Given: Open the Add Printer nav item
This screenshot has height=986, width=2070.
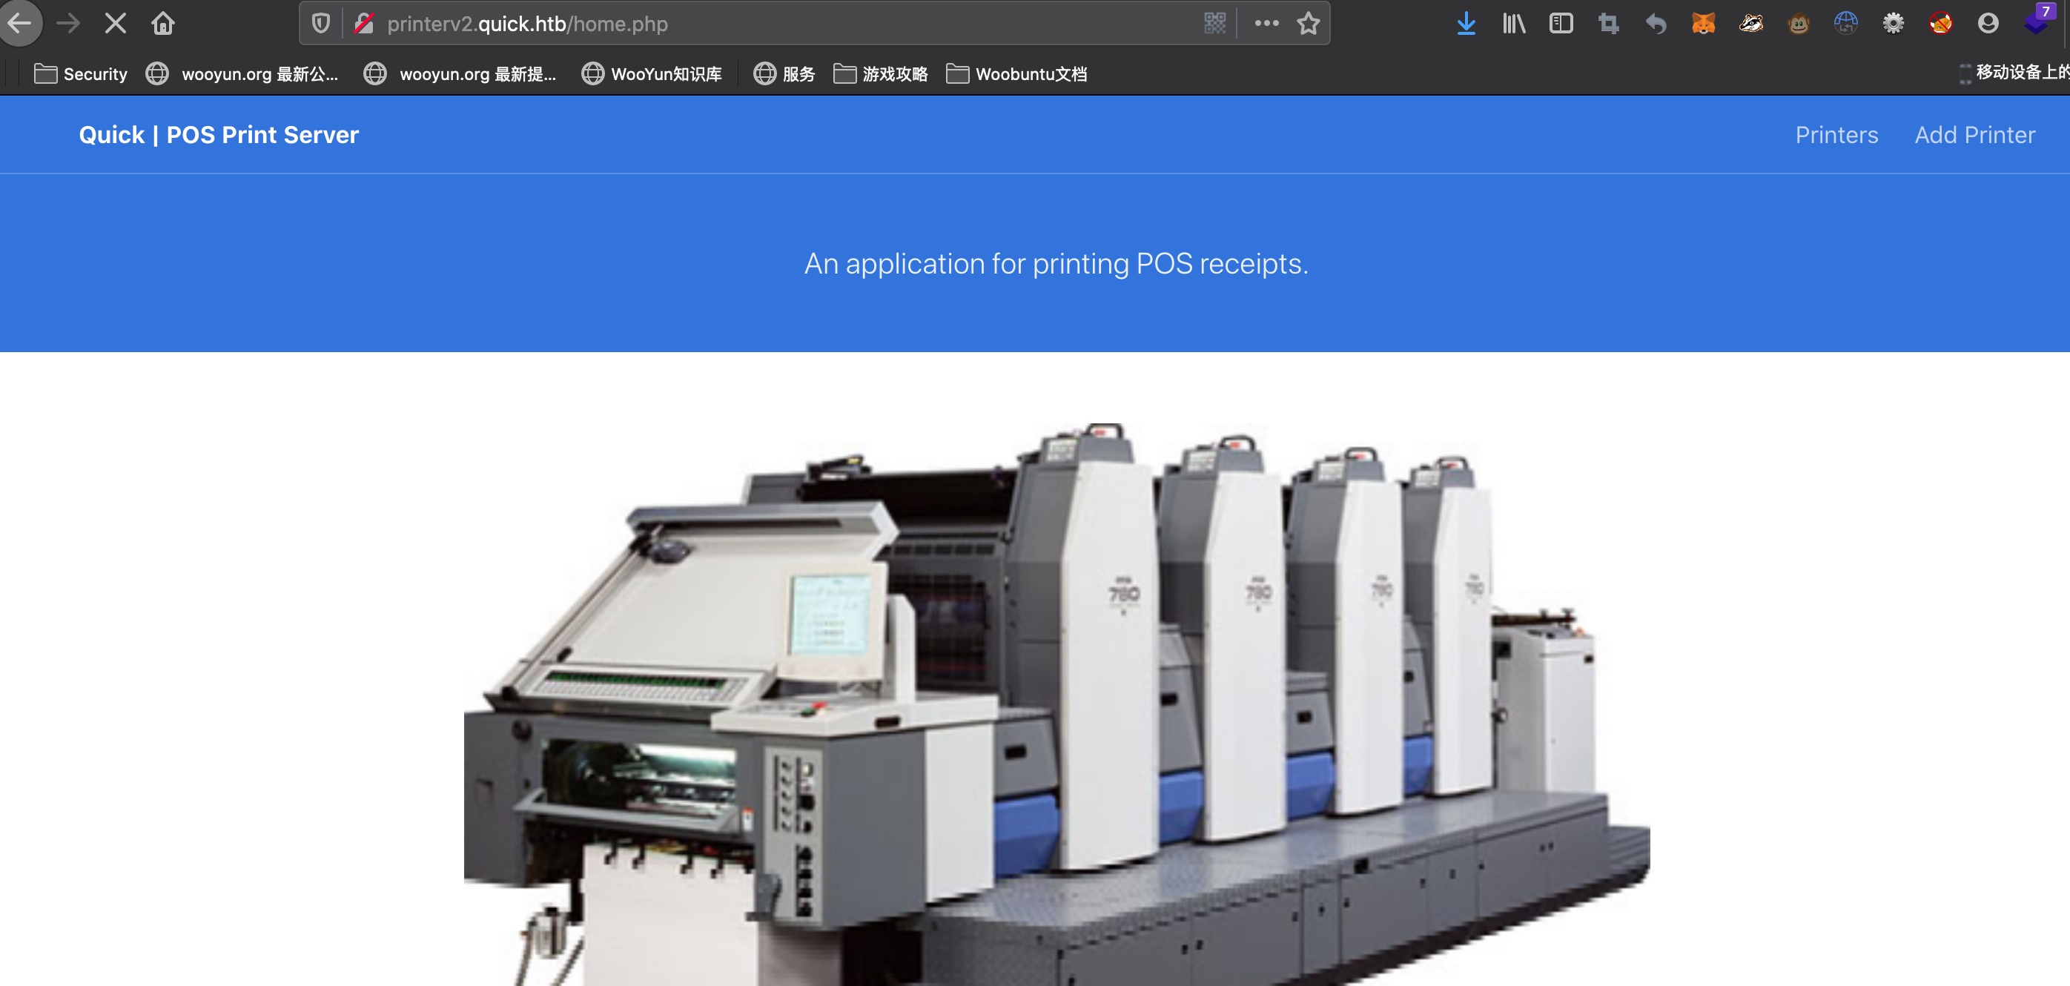Looking at the screenshot, I should coord(1974,134).
